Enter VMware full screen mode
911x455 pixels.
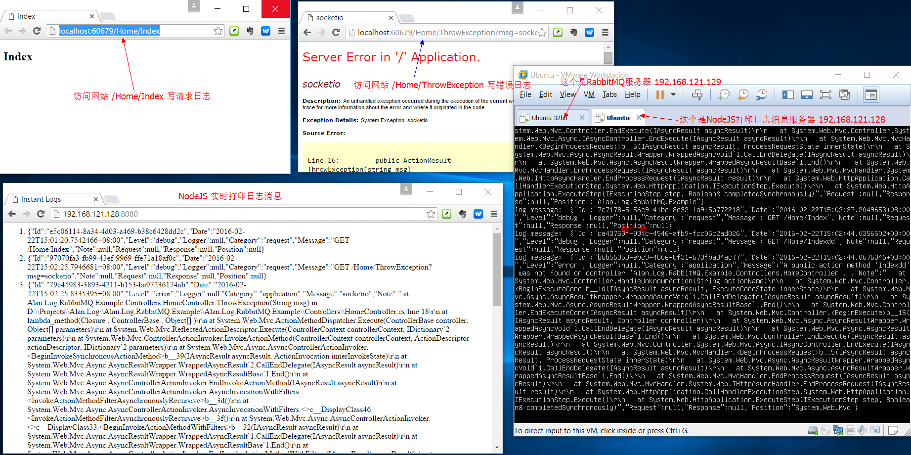click(825, 94)
